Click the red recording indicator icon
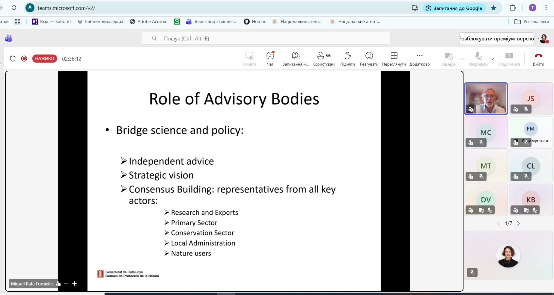The height and width of the screenshot is (295, 554). (24, 59)
